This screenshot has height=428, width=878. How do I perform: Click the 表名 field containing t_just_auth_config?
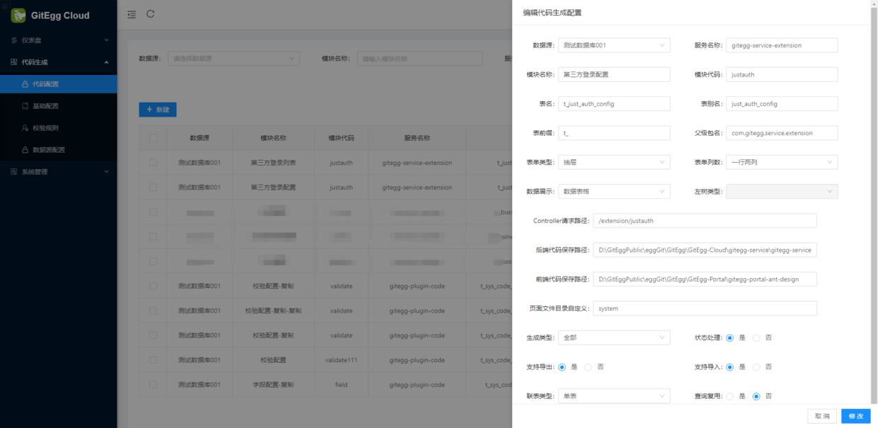click(614, 104)
